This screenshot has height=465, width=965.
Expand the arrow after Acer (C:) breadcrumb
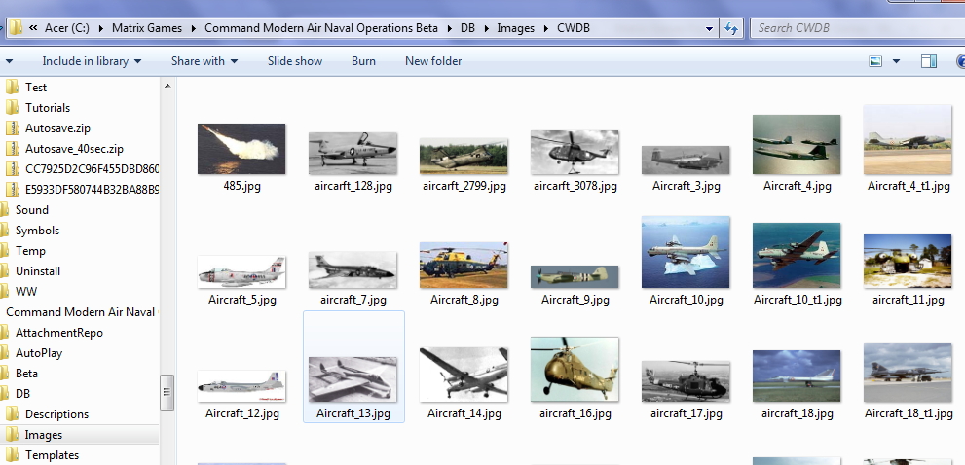tap(100, 28)
